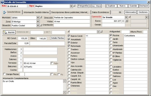This screenshot has height=96, width=151.
Task: Click the Características tab icon
Action: pos(5,12)
